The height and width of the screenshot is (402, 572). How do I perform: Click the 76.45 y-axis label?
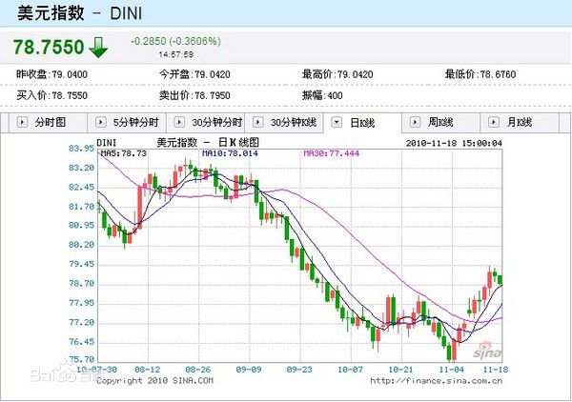coord(81,342)
